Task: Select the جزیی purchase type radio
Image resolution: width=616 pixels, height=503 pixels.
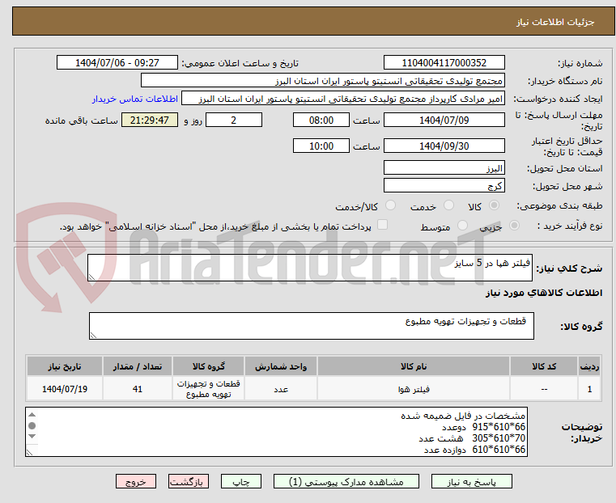Action: click(x=514, y=226)
